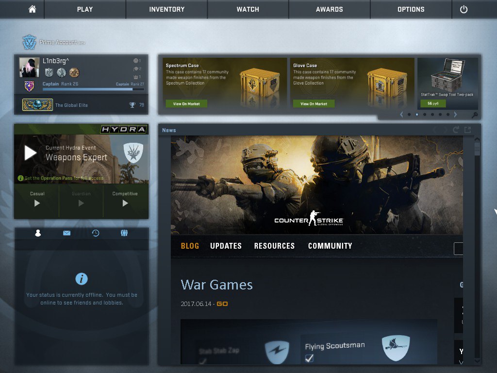The width and height of the screenshot is (497, 373).
Task: View Glove Case on Market
Action: (x=314, y=104)
